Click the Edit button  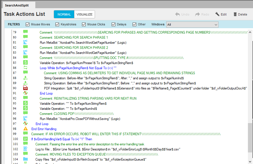221,14
